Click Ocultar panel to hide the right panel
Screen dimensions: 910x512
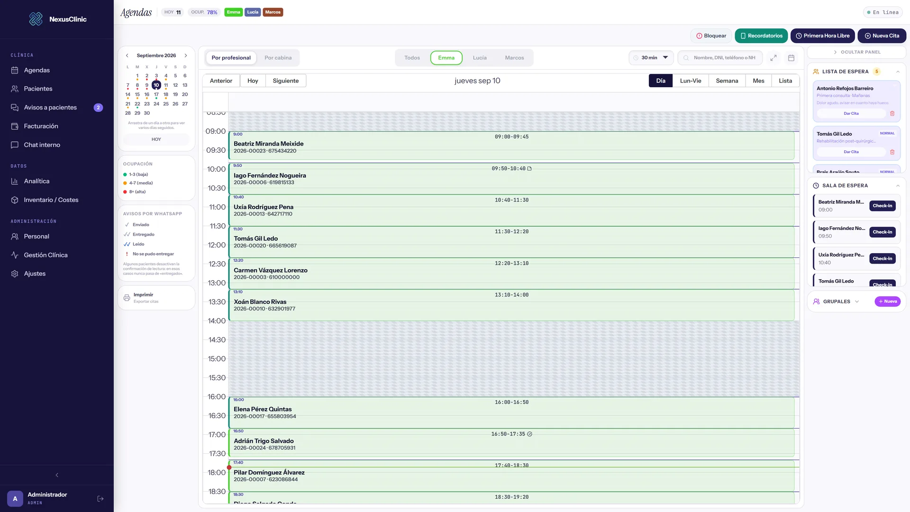[857, 52]
